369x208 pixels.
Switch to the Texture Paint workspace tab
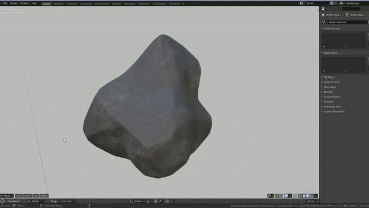(x=101, y=4)
